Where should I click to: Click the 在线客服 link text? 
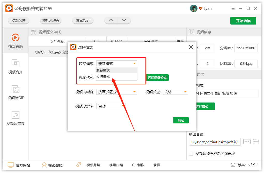click(55, 165)
